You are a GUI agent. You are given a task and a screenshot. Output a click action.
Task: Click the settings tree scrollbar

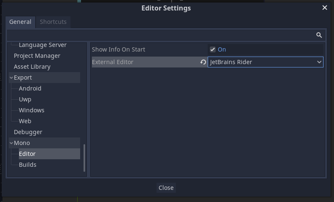[x=84, y=158]
